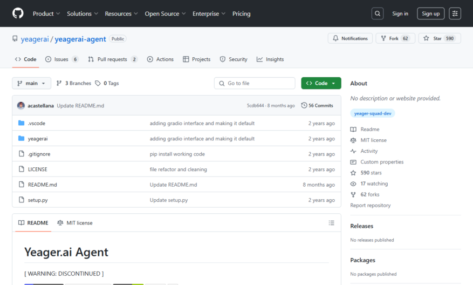473x285 pixels.
Task: Switch to the Code tab
Action: pos(26,59)
